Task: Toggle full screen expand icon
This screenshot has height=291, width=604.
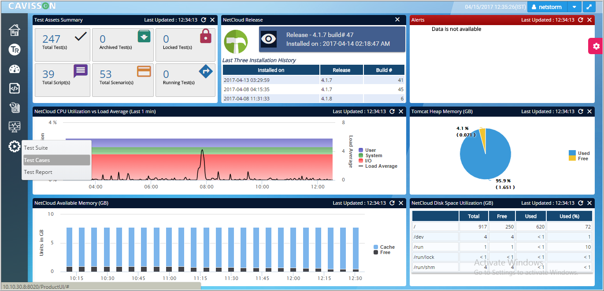Action: (x=589, y=7)
